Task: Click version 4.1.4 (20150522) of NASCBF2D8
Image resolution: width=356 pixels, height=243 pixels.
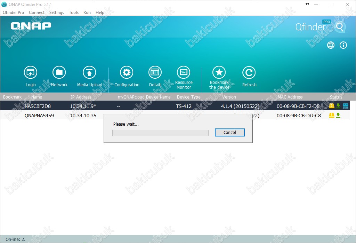Action: (240, 106)
